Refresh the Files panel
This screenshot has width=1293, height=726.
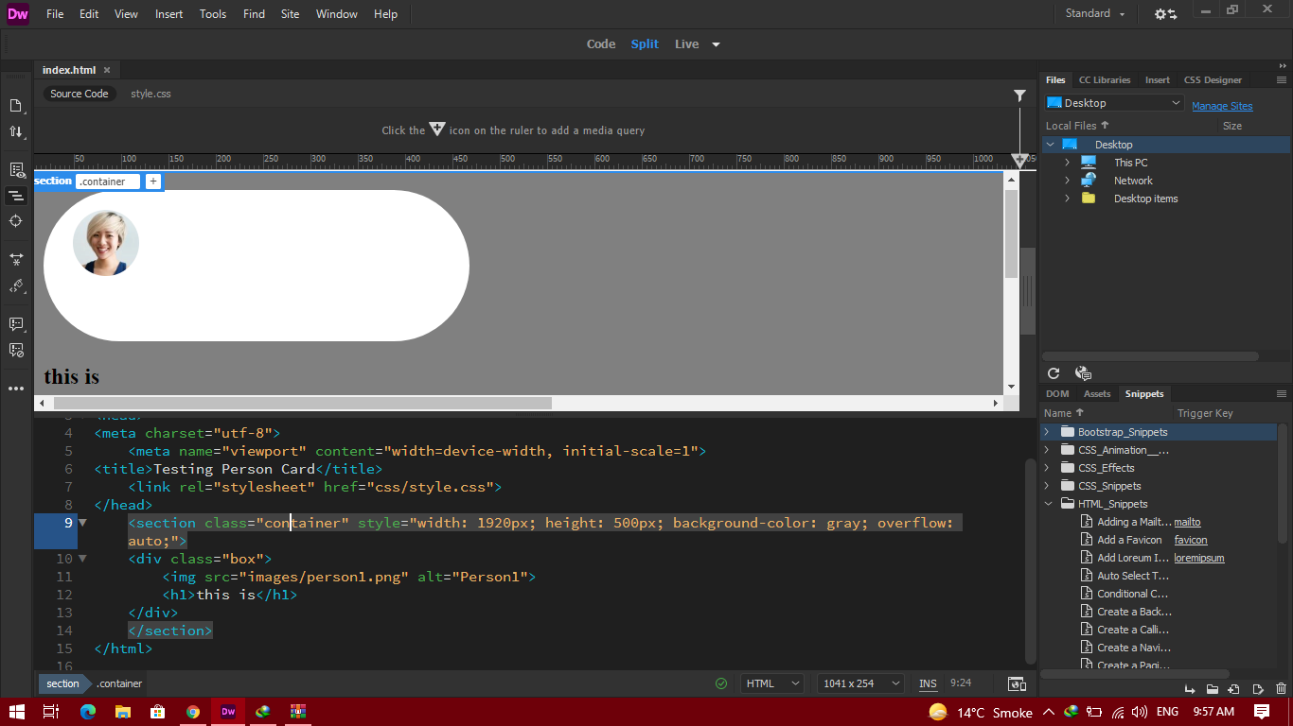click(1054, 373)
